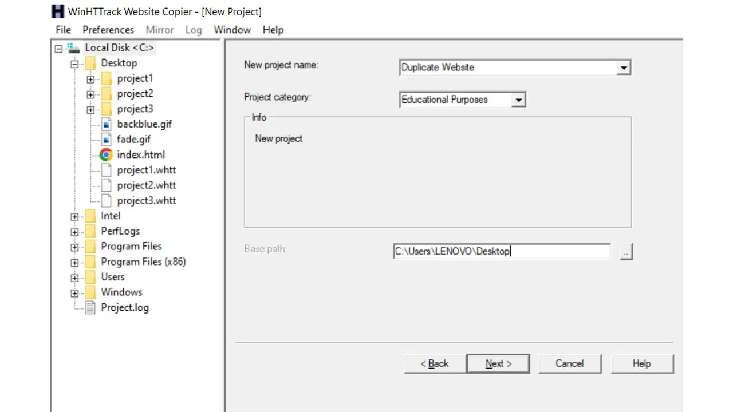Image resolution: width=733 pixels, height=412 pixels.
Task: Select the Local Disk <C:> tree label
Action: click(120, 48)
